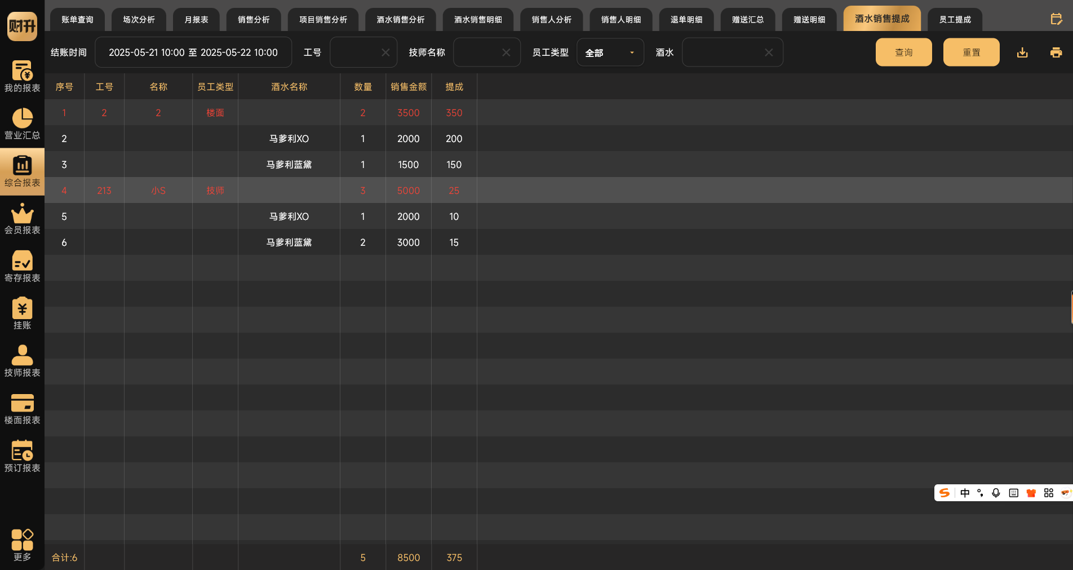Open 技师报表 person icon
This screenshot has width=1073, height=570.
tap(22, 361)
